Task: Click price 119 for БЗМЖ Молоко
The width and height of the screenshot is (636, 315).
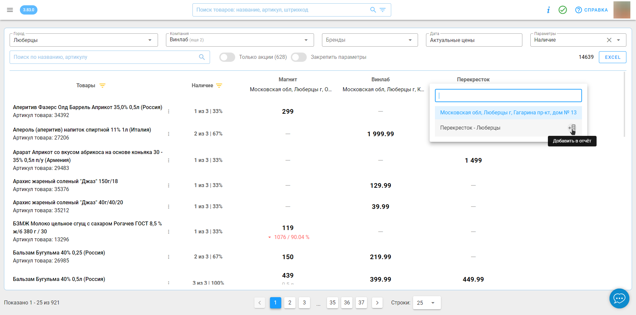Action: click(x=288, y=228)
